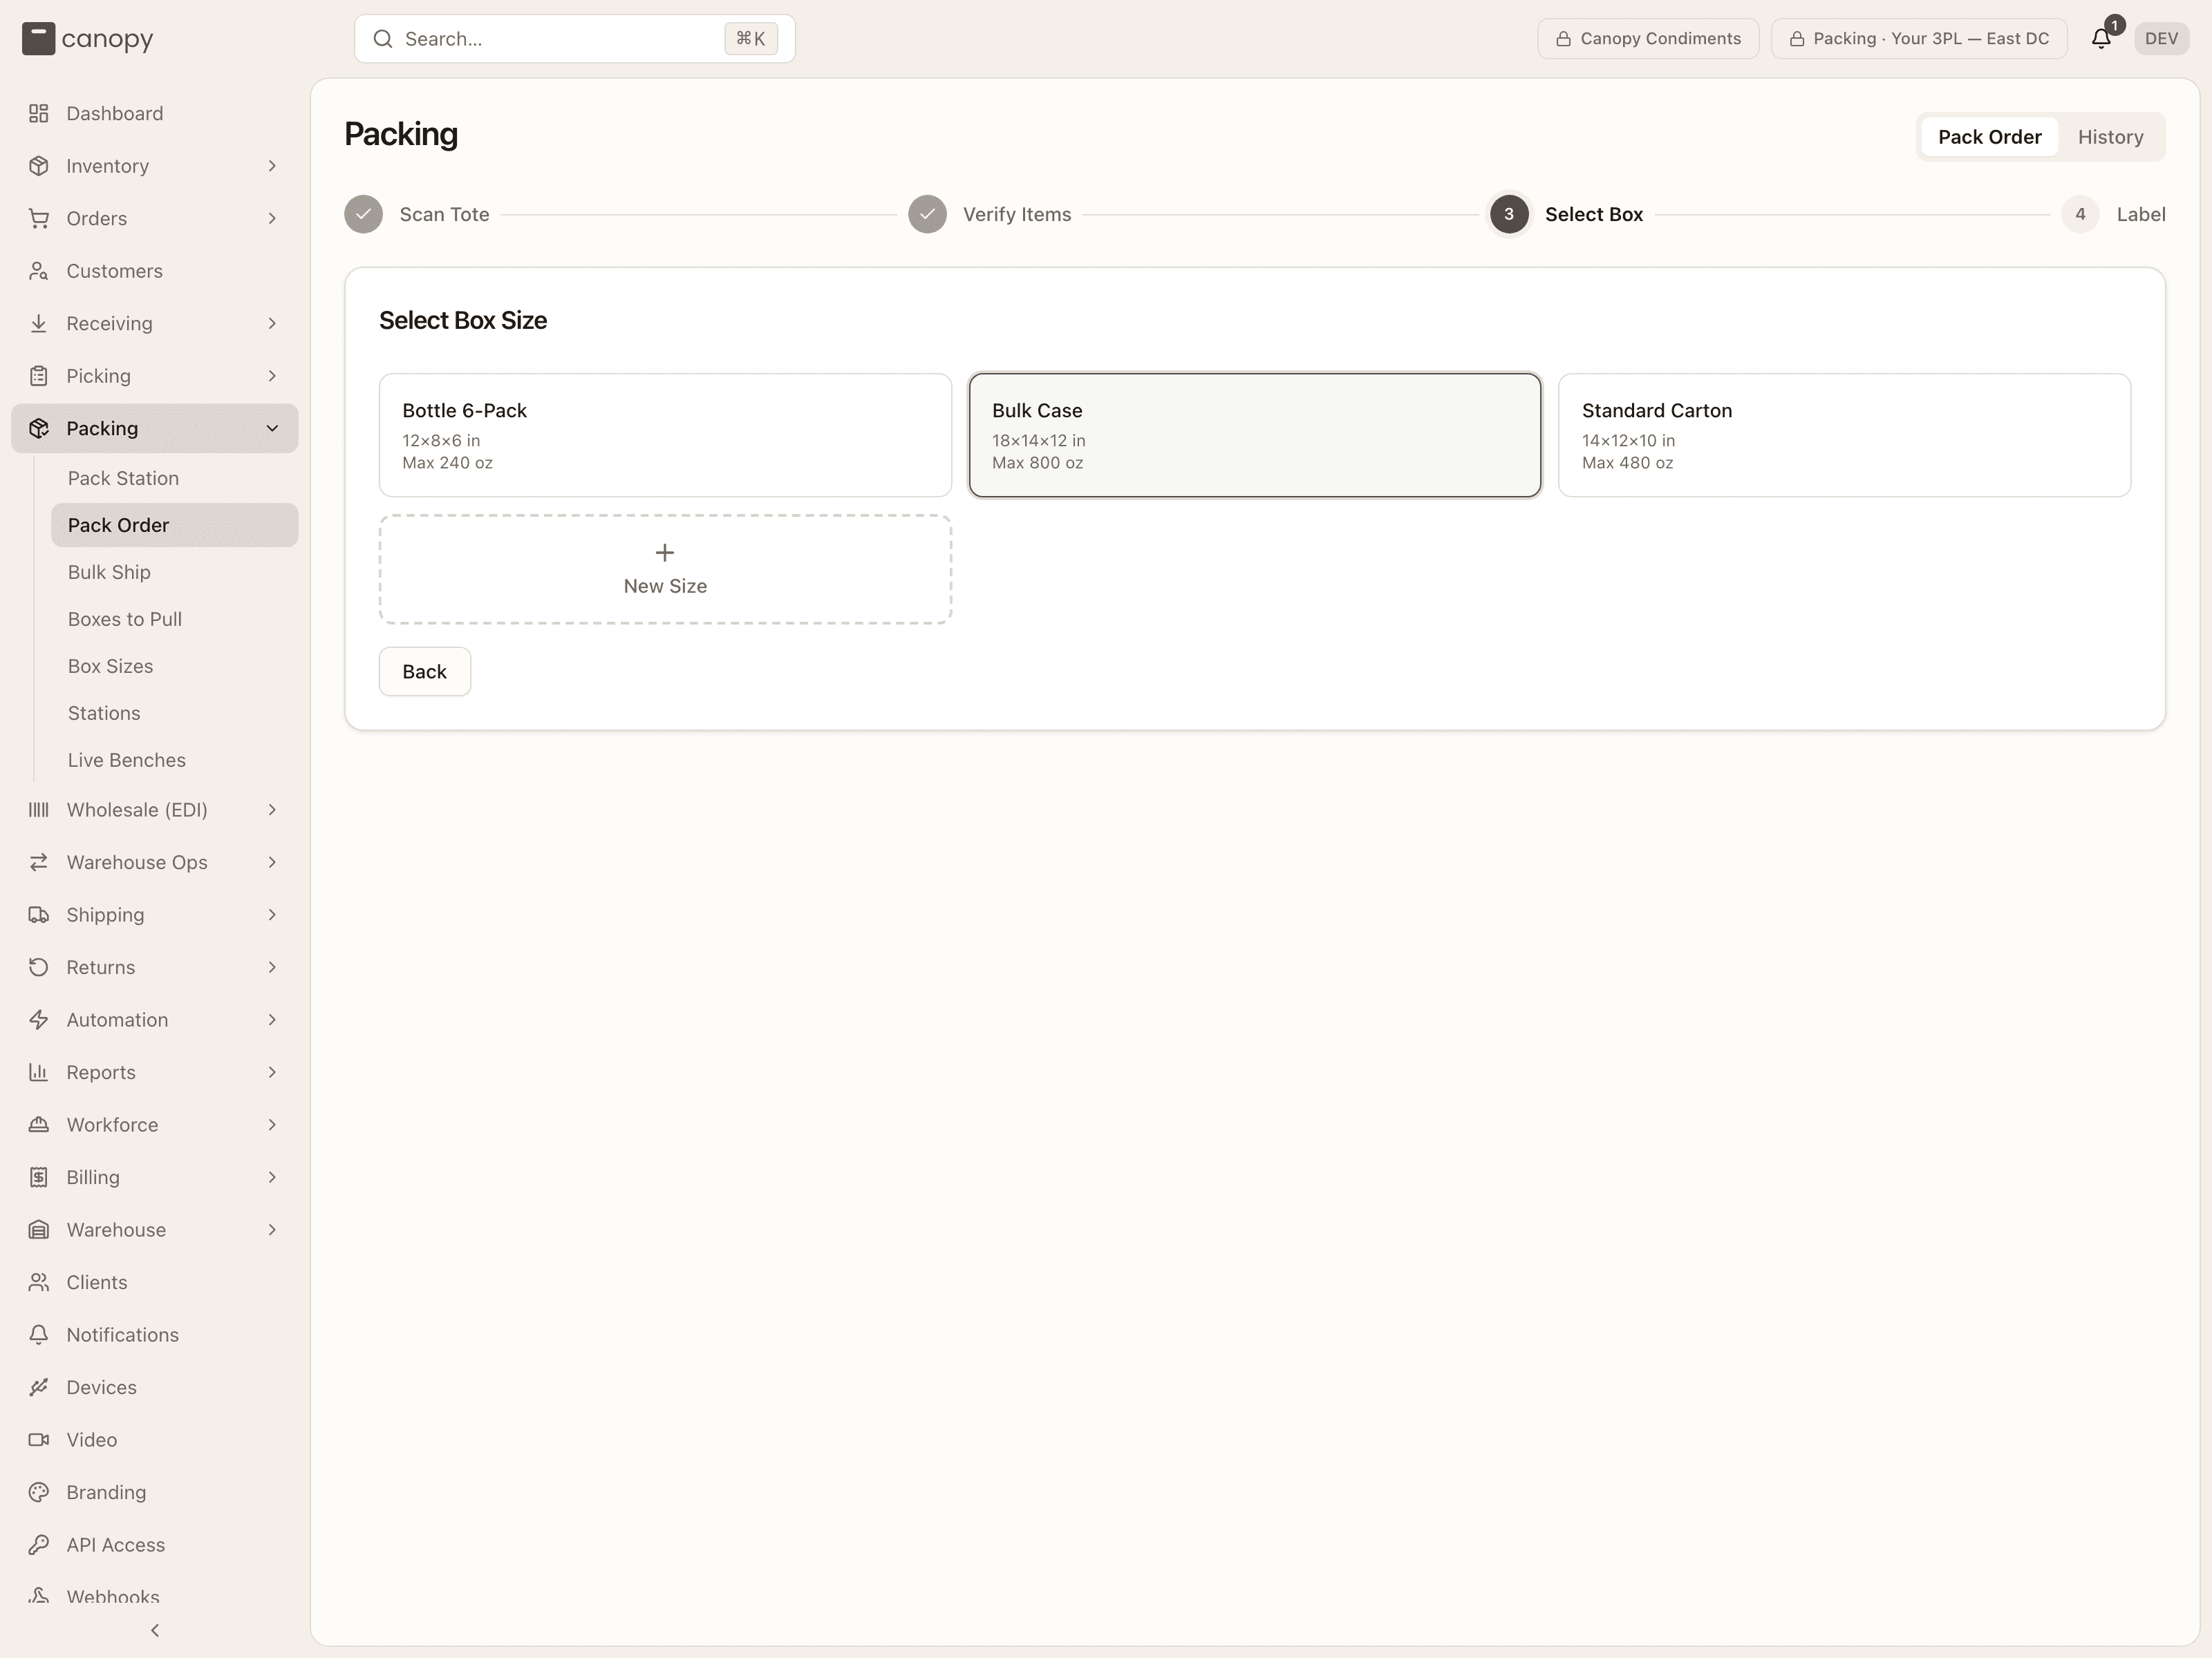Focus the Search input field
This screenshot has height=1658, width=2212.
pyautogui.click(x=575, y=39)
